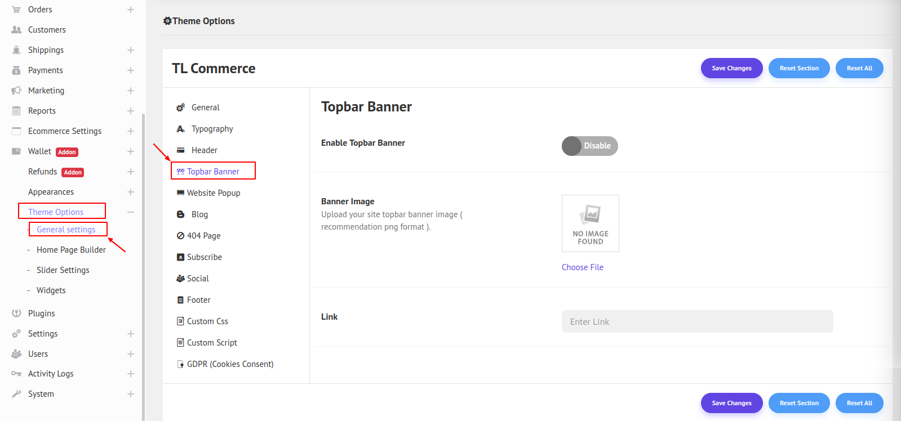The height and width of the screenshot is (421, 901).
Task: Expand the Shippings plus sign
Action: point(131,50)
